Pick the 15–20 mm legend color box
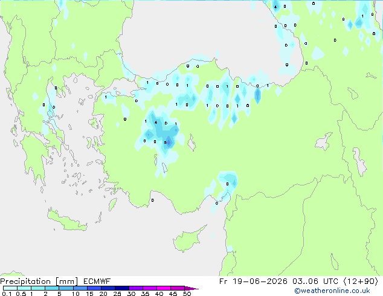This screenshot has height=296, width=383. [94, 288]
